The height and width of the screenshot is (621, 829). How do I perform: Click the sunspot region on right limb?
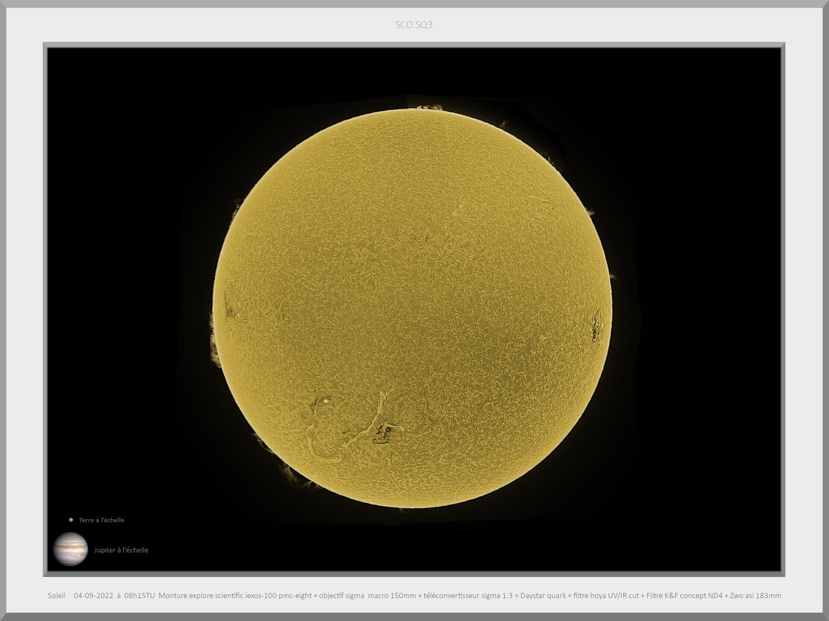tap(597, 326)
